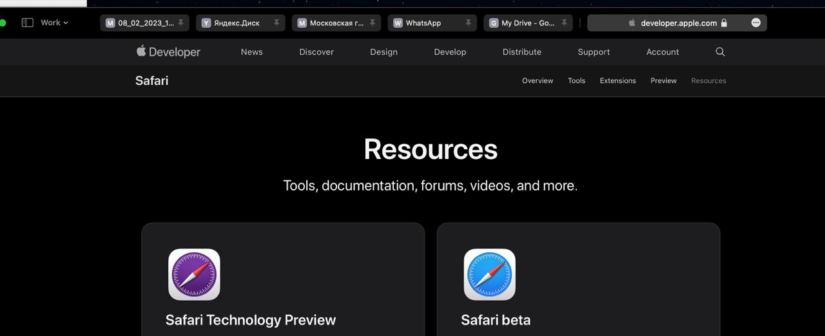Go to the Extensions subpage
This screenshot has height=336, width=825.
click(617, 80)
